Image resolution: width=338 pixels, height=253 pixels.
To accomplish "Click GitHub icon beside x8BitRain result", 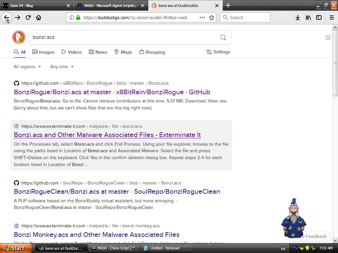I will (17, 83).
